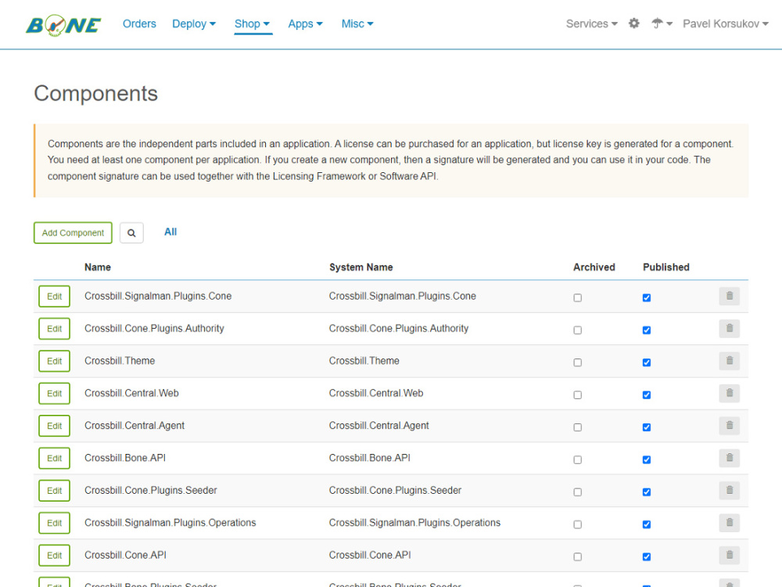Edit the Crossbill.Signalman.Plugins.Cone component
The height and width of the screenshot is (587, 782).
55,297
